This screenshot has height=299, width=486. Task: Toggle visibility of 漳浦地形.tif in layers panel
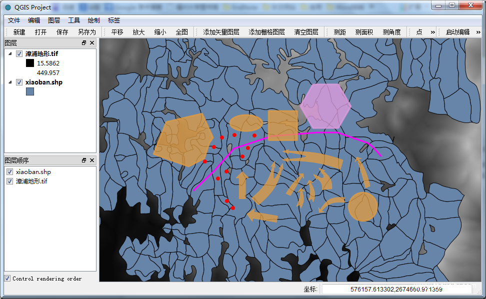point(19,53)
